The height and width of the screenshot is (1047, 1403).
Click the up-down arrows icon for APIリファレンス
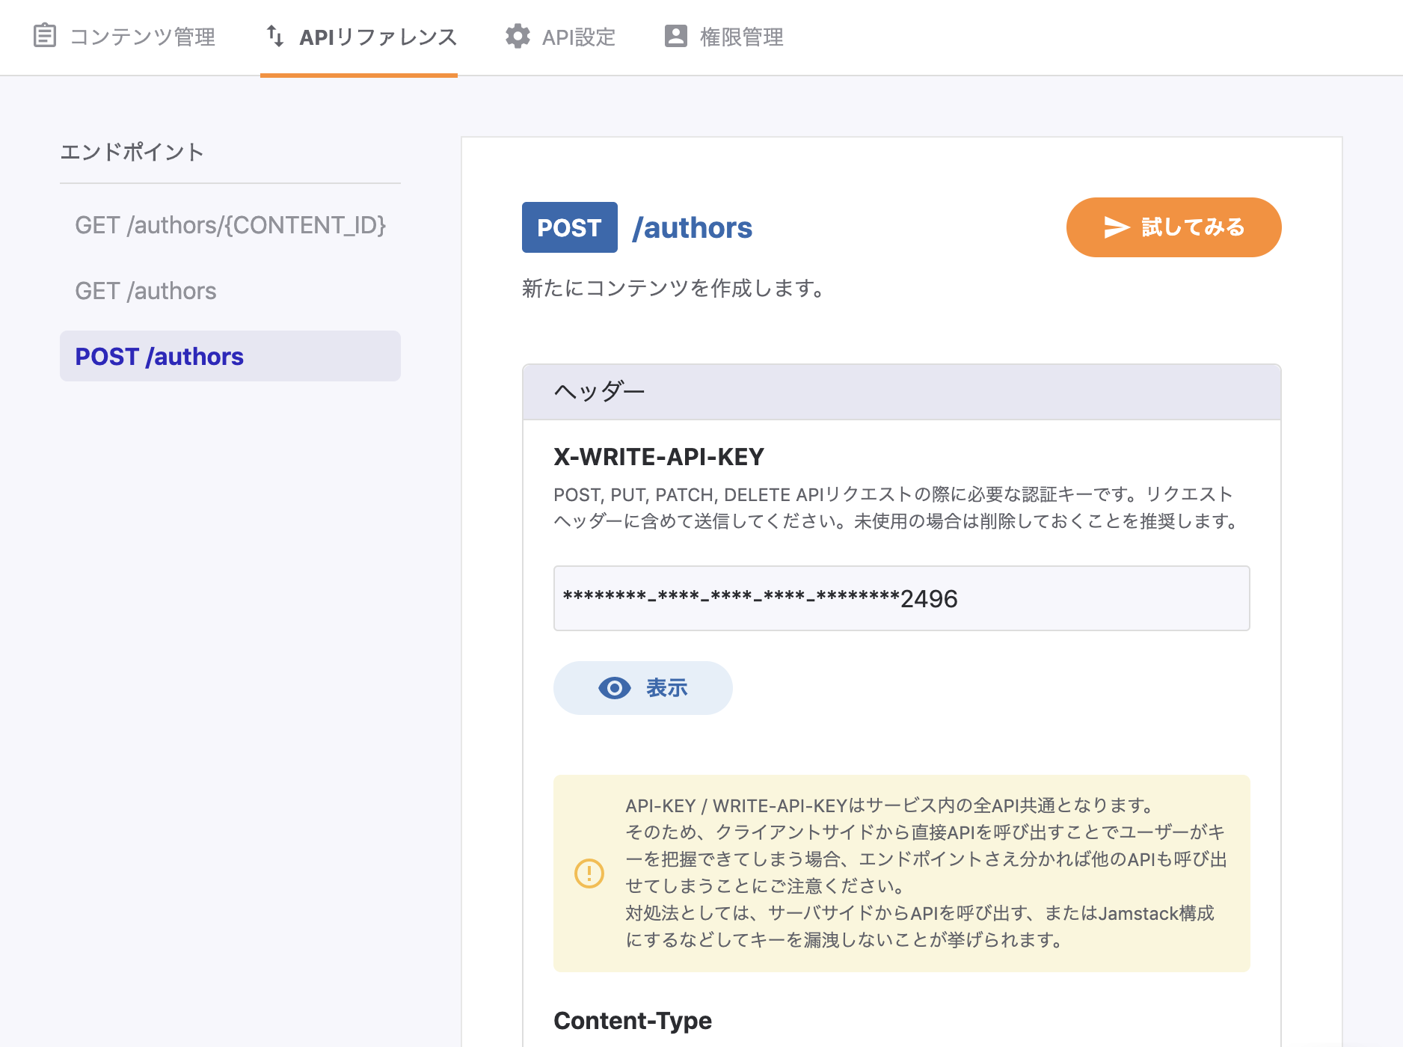[275, 36]
